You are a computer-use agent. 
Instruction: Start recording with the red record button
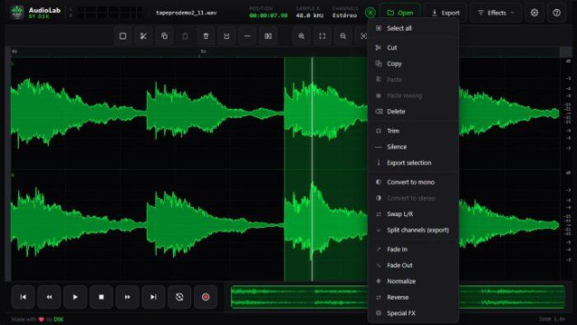[206, 297]
